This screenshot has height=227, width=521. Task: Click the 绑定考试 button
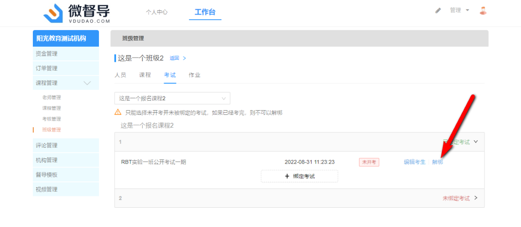300,176
